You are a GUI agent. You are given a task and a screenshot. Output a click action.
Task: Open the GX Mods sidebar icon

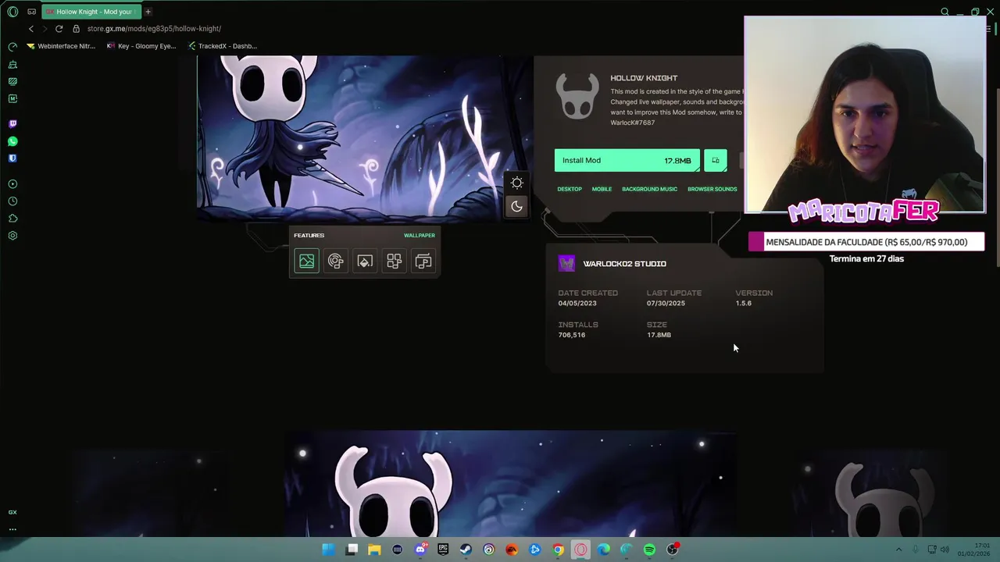12,99
